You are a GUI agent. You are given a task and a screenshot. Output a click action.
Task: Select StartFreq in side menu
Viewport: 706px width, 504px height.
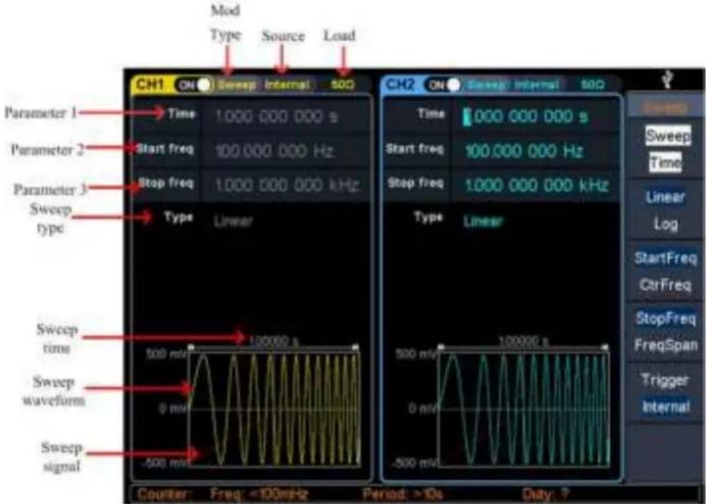(x=666, y=258)
